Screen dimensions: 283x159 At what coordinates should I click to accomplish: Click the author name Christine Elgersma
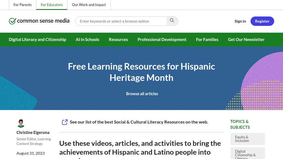pyautogui.click(x=33, y=133)
